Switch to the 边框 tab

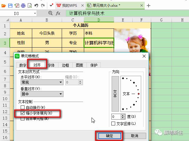[x=65, y=65]
